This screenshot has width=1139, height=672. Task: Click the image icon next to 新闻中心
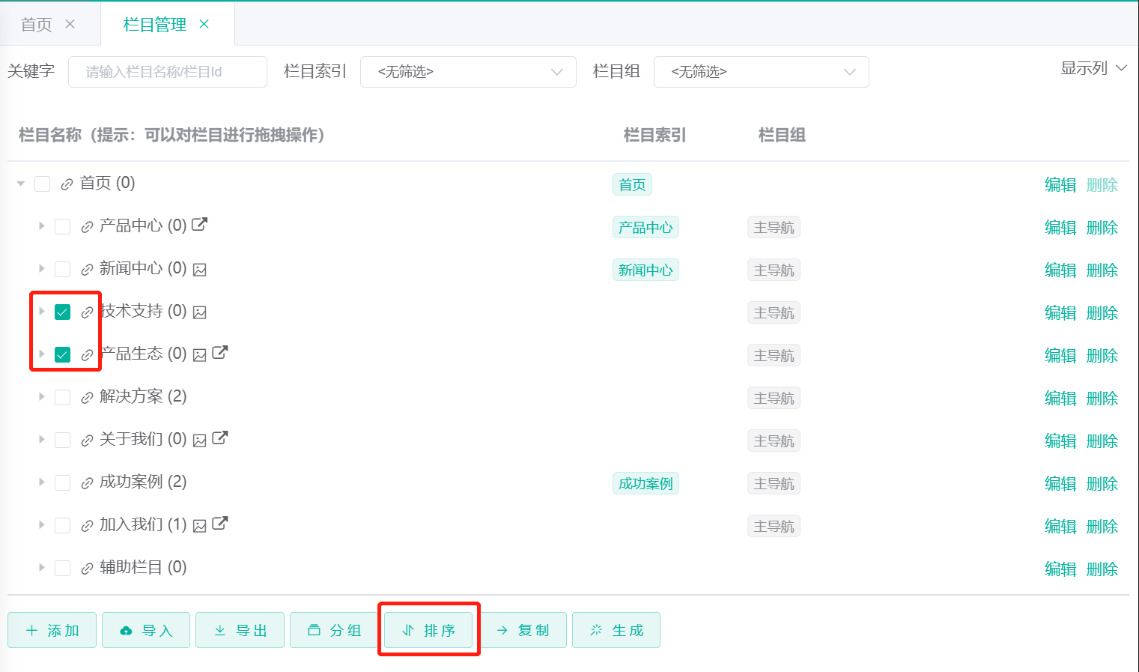pyautogui.click(x=200, y=270)
